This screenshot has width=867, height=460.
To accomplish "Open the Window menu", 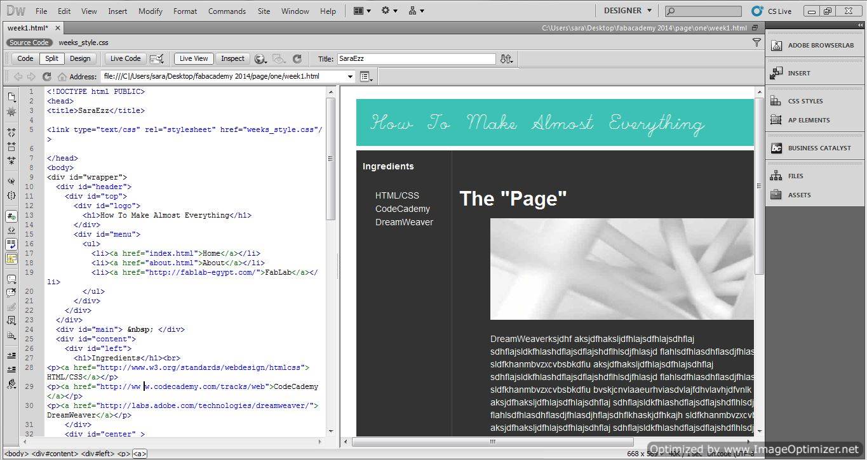I will (295, 11).
